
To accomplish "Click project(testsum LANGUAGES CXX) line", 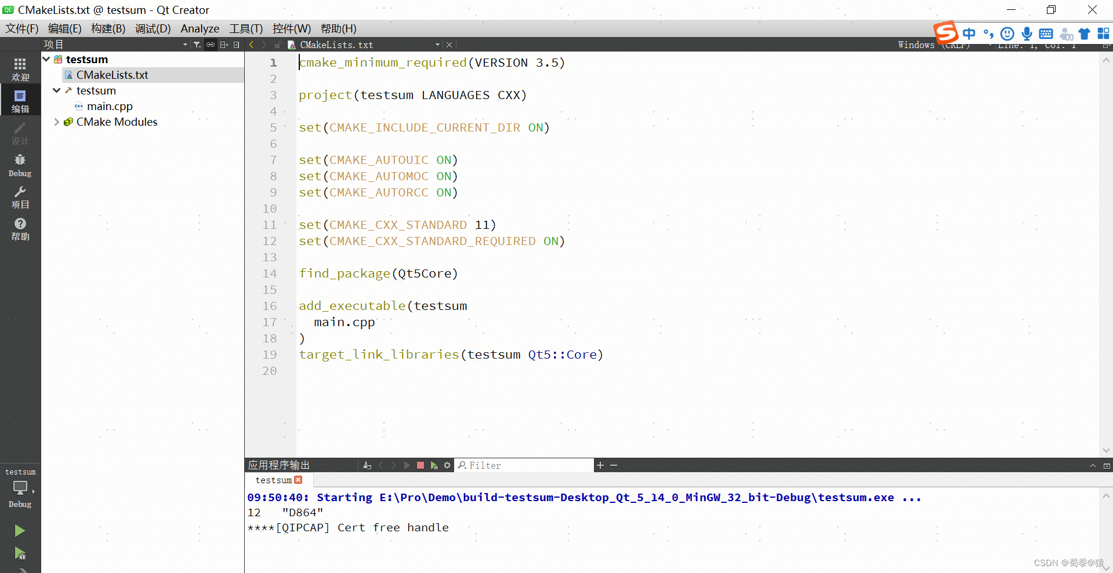I will click(x=412, y=95).
